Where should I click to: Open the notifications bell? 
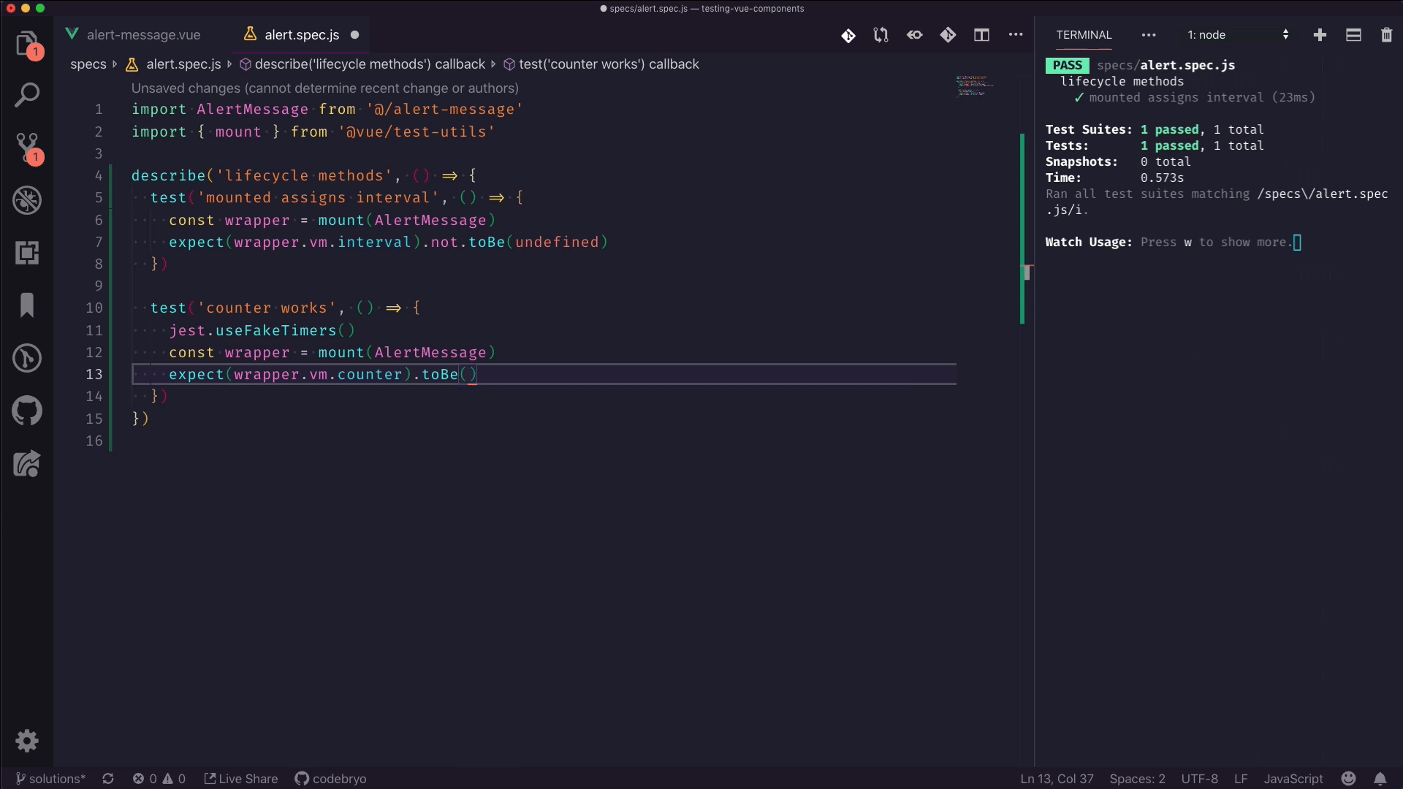(1380, 779)
